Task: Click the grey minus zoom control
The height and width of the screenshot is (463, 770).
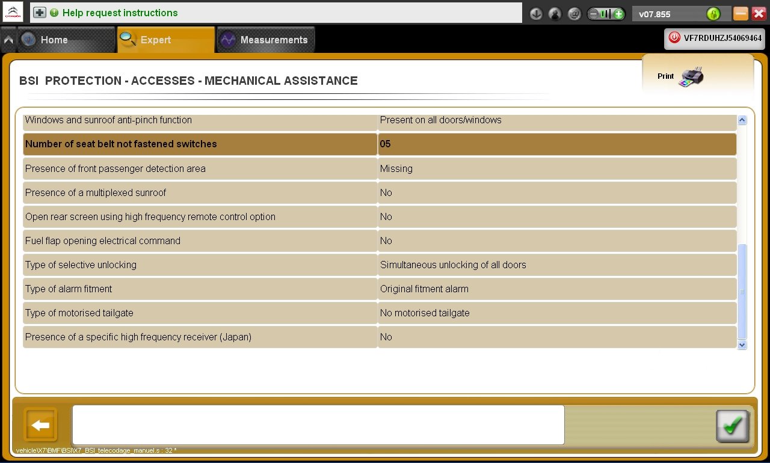Action: [x=594, y=14]
